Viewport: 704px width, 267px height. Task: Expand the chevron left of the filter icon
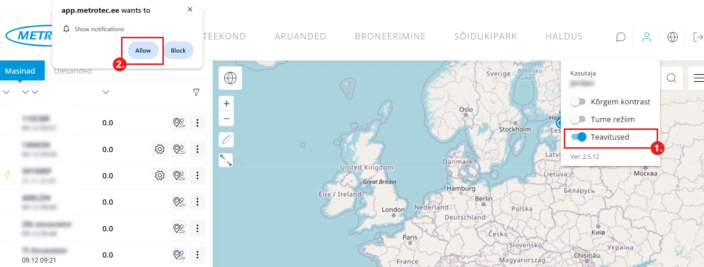click(x=106, y=92)
